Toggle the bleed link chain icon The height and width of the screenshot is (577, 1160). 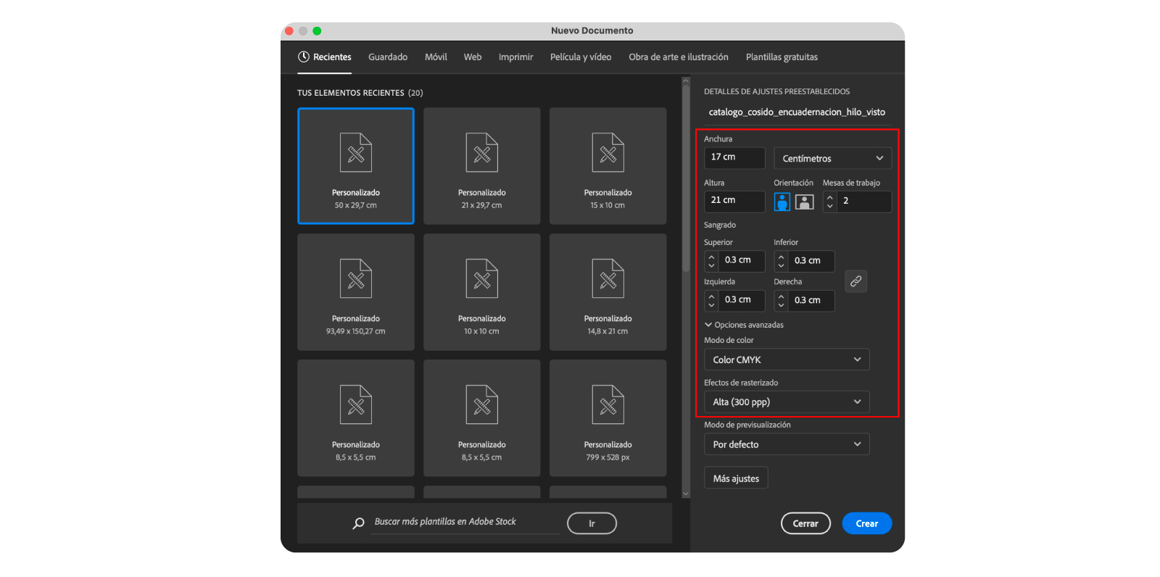855,281
